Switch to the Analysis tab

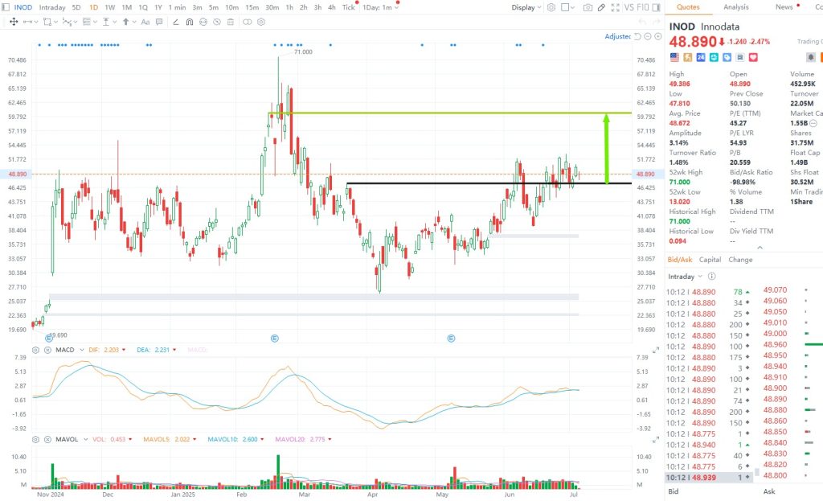tap(735, 7)
